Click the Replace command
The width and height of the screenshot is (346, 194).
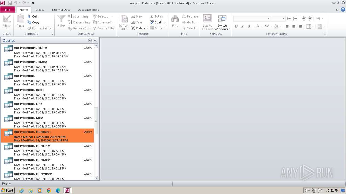(190, 16)
